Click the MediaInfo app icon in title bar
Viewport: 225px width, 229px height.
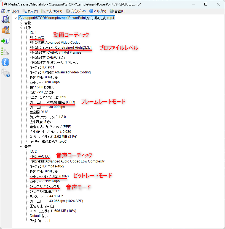click(x=4, y=4)
